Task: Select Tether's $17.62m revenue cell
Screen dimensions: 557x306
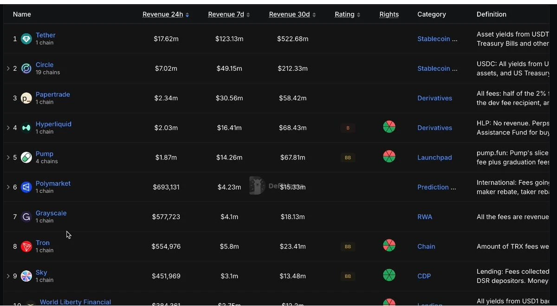Action: (166, 39)
